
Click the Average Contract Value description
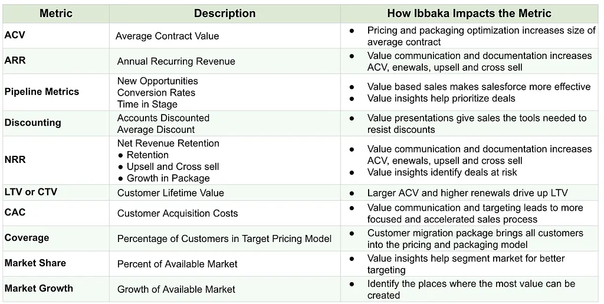tap(167, 36)
